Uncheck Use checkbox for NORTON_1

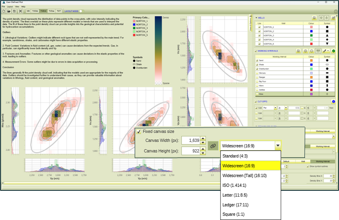pos(260,27)
